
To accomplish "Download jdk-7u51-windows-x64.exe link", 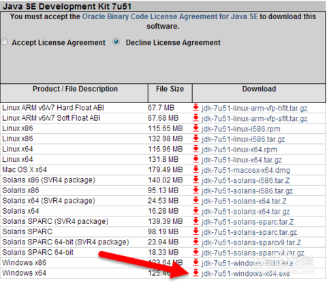I will pos(246,273).
